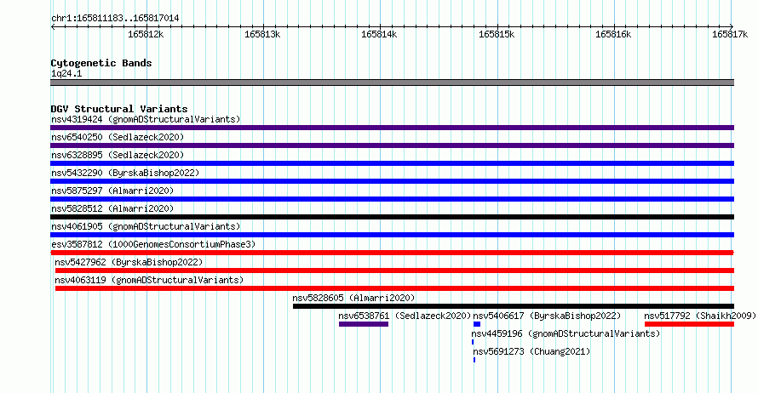
Task: Click the red bar under nsv517792
Action: 689,324
